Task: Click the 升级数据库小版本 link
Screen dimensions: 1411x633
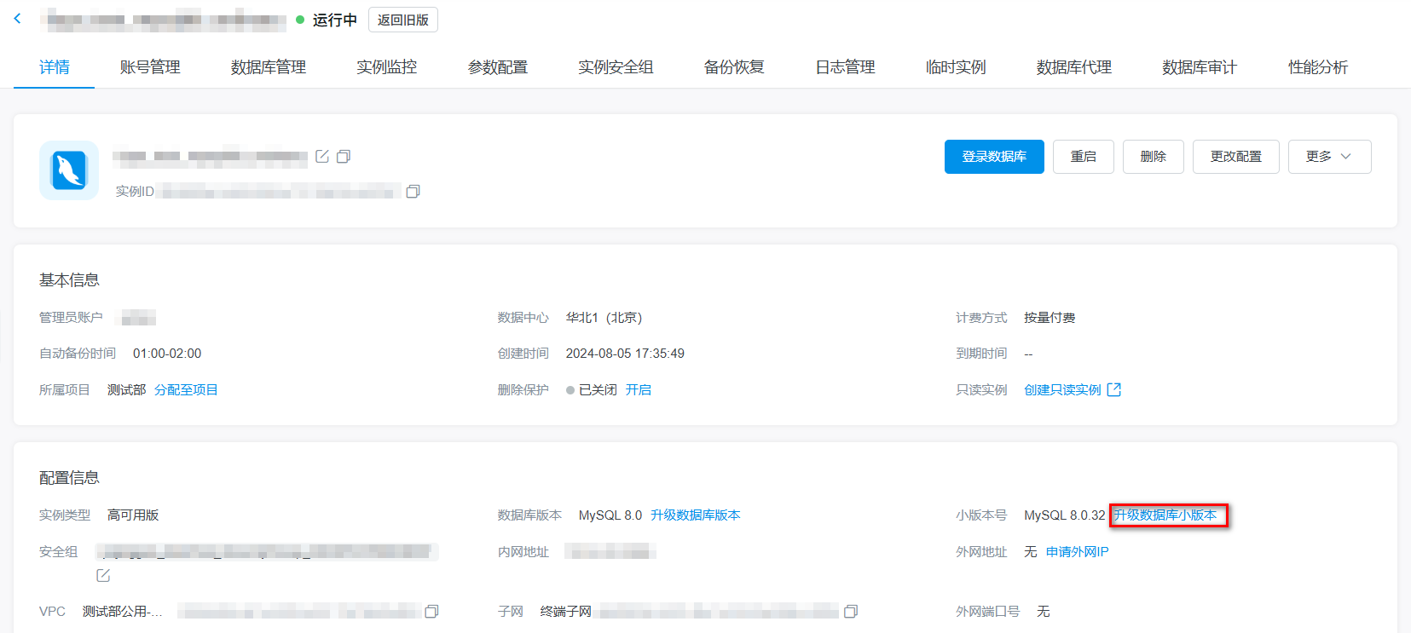Action: pyautogui.click(x=1165, y=515)
